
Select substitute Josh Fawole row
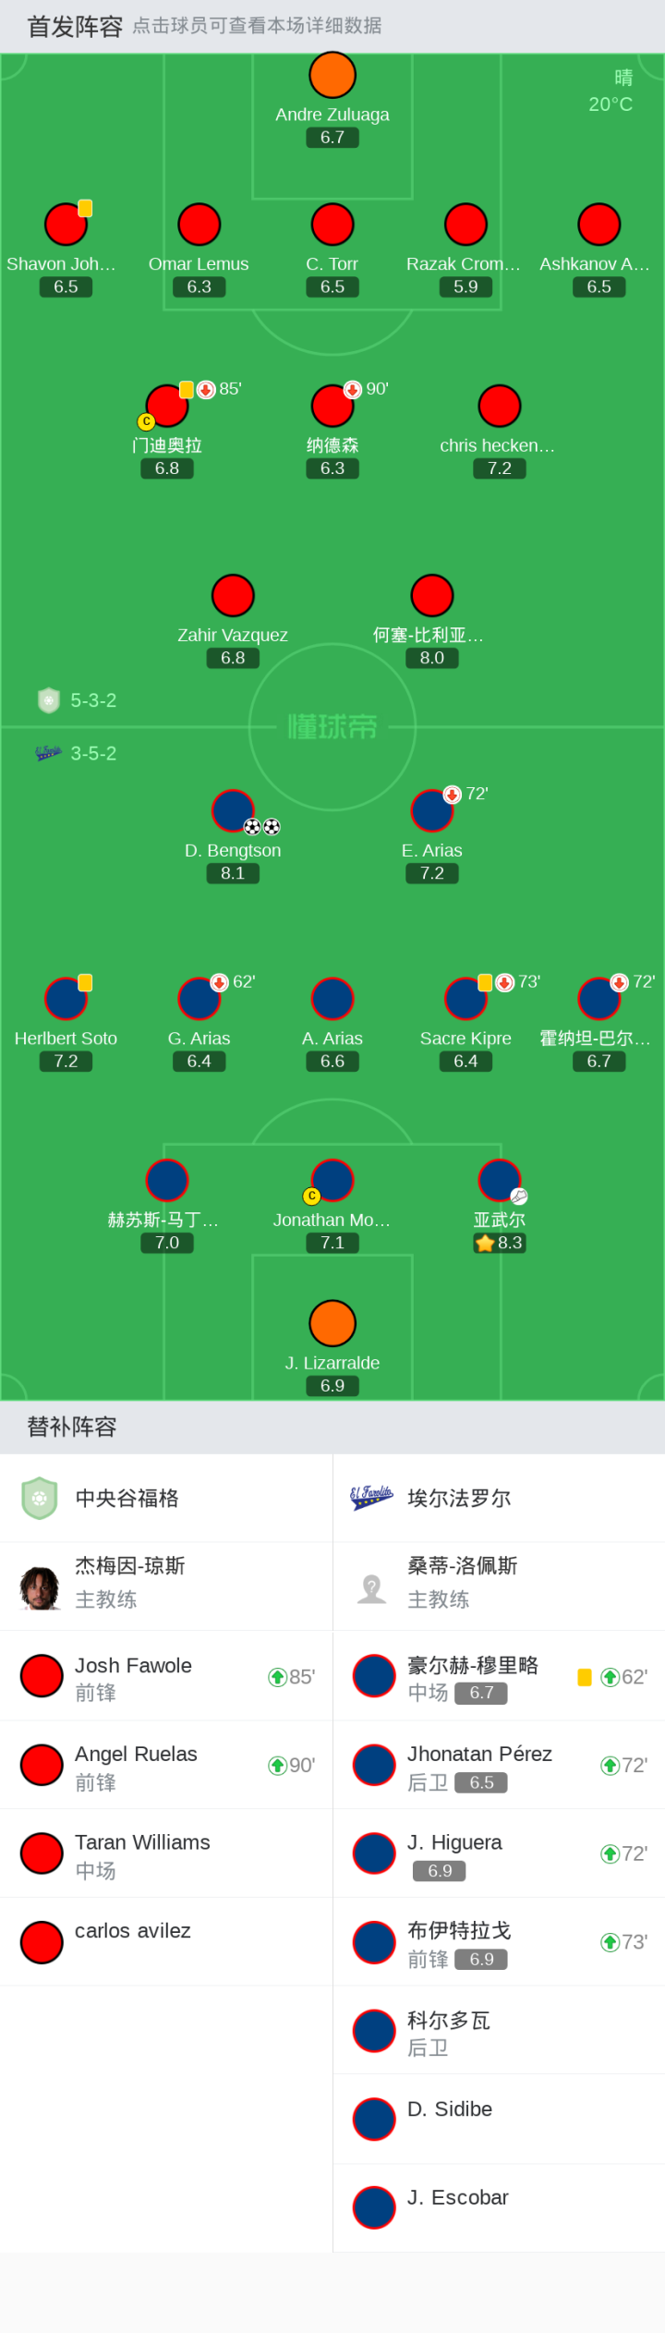pyautogui.click(x=166, y=1676)
